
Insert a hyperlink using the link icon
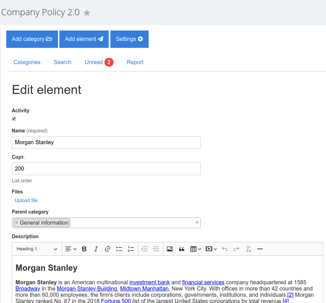pos(108,249)
